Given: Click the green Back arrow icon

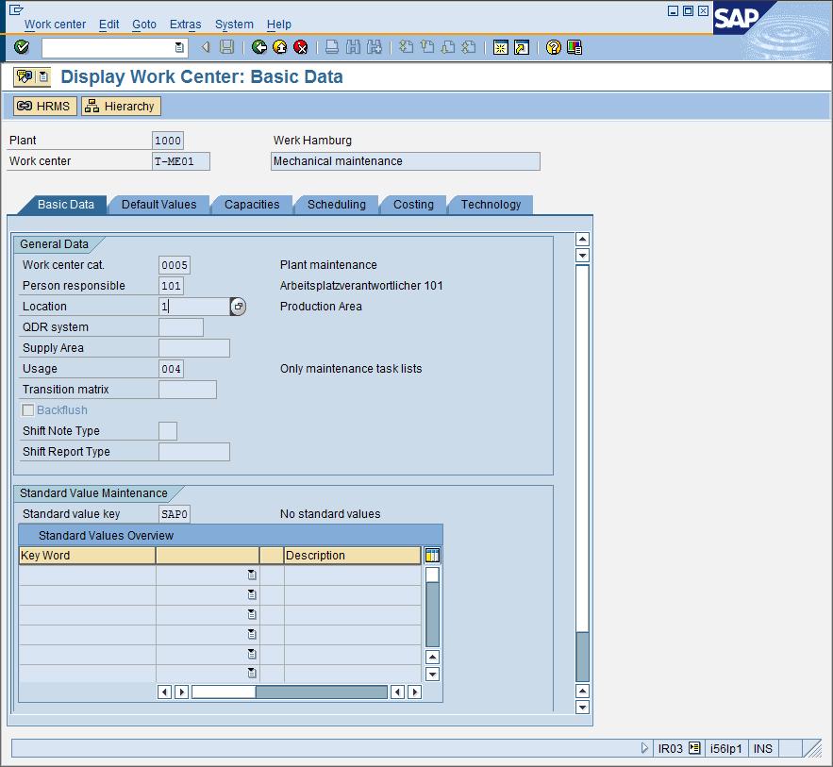Looking at the screenshot, I should (x=259, y=47).
